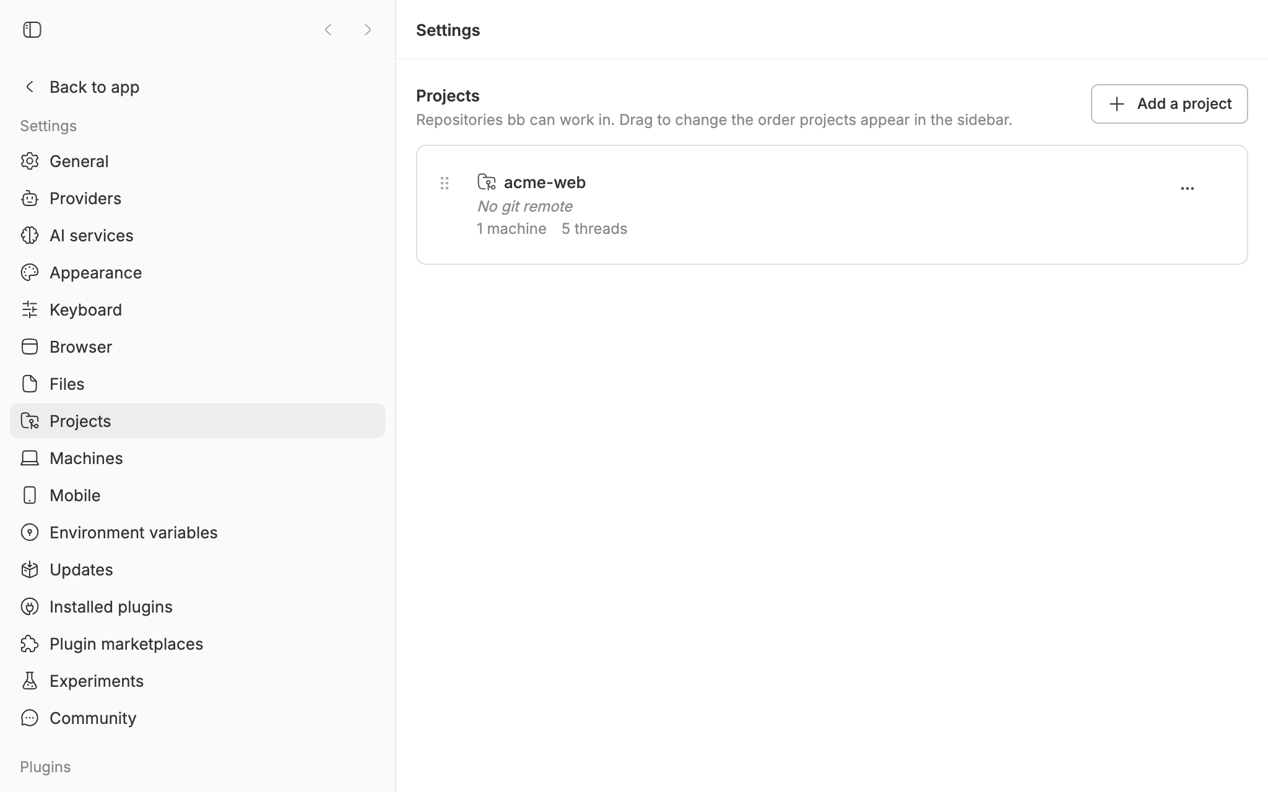Click the Experiments flask icon
Screen dimensions: 1268x792
point(30,681)
